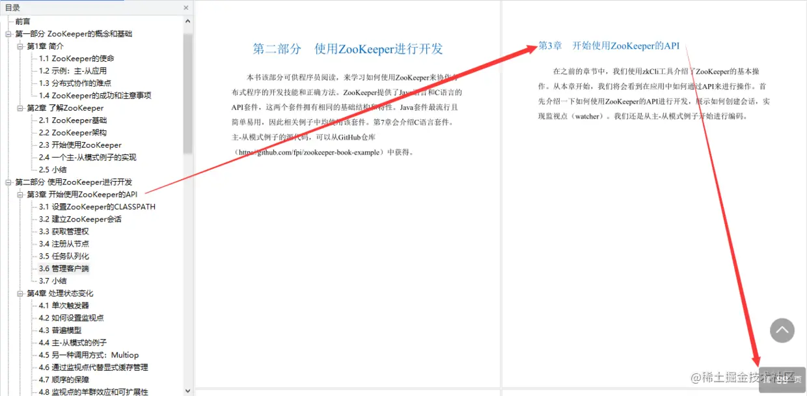Open 3.7 小结 entry
Image resolution: width=807 pixels, height=396 pixels.
pyautogui.click(x=53, y=281)
